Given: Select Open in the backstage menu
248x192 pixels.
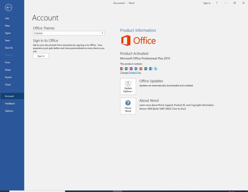Looking at the screenshot, I should 12,33.
